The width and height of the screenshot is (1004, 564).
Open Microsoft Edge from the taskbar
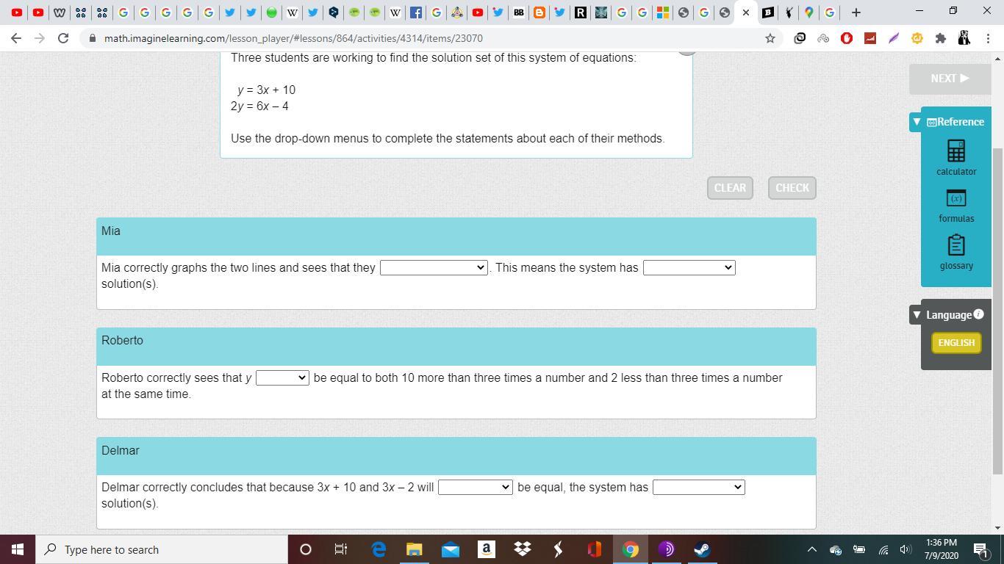coord(379,549)
